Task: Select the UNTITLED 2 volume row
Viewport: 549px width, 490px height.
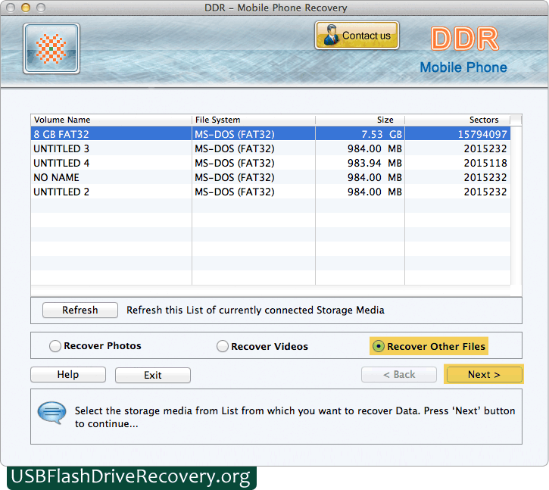Action: coord(270,192)
